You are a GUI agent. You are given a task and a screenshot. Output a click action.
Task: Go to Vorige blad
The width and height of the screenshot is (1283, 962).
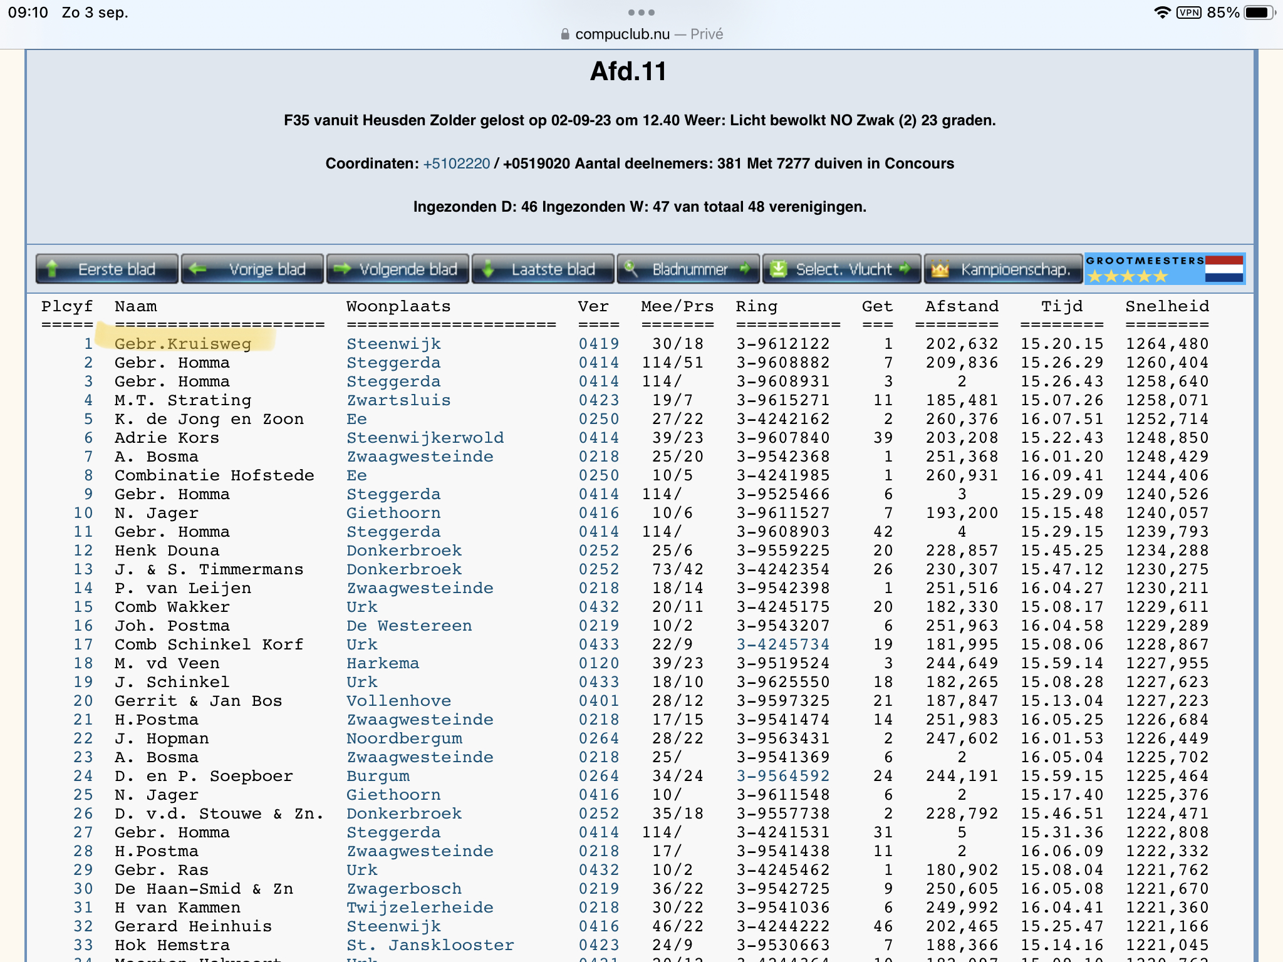[x=252, y=269]
